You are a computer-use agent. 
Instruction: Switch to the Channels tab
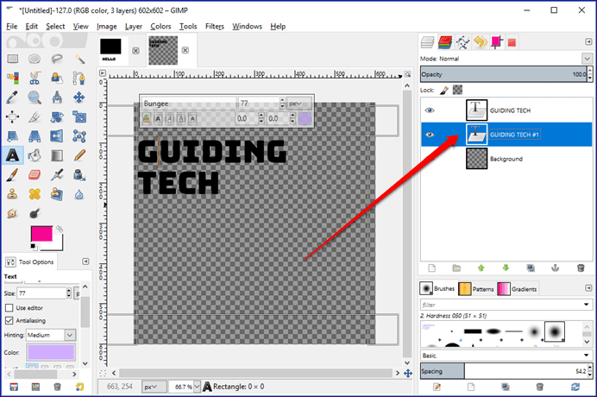[x=445, y=42]
